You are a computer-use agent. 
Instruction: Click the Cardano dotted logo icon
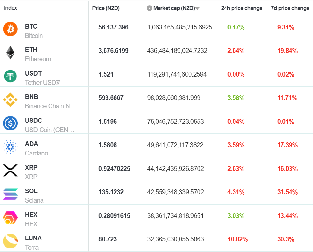[10, 147]
